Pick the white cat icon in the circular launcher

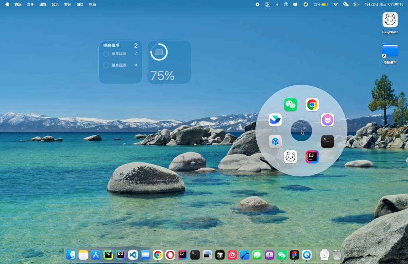point(290,157)
